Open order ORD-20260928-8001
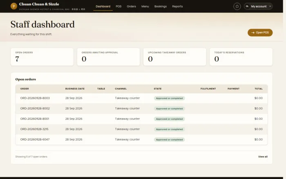 coord(35,119)
